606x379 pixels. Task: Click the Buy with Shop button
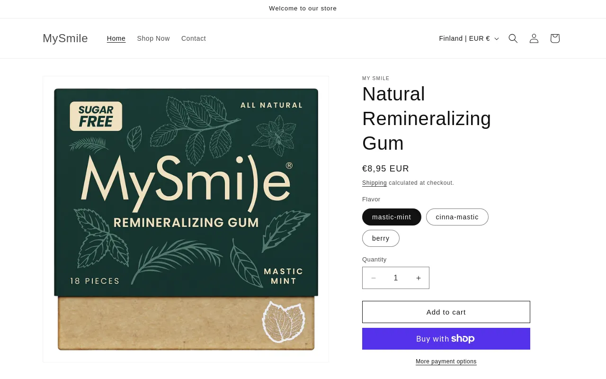(x=446, y=339)
